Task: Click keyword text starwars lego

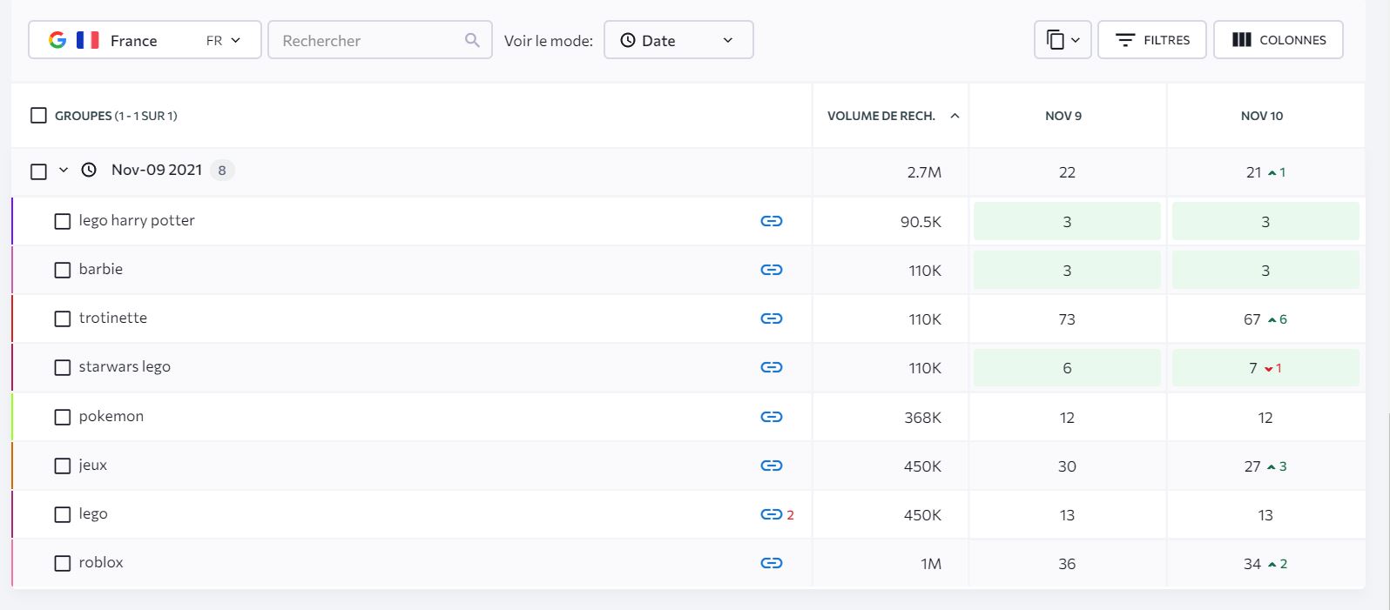Action: tap(125, 366)
